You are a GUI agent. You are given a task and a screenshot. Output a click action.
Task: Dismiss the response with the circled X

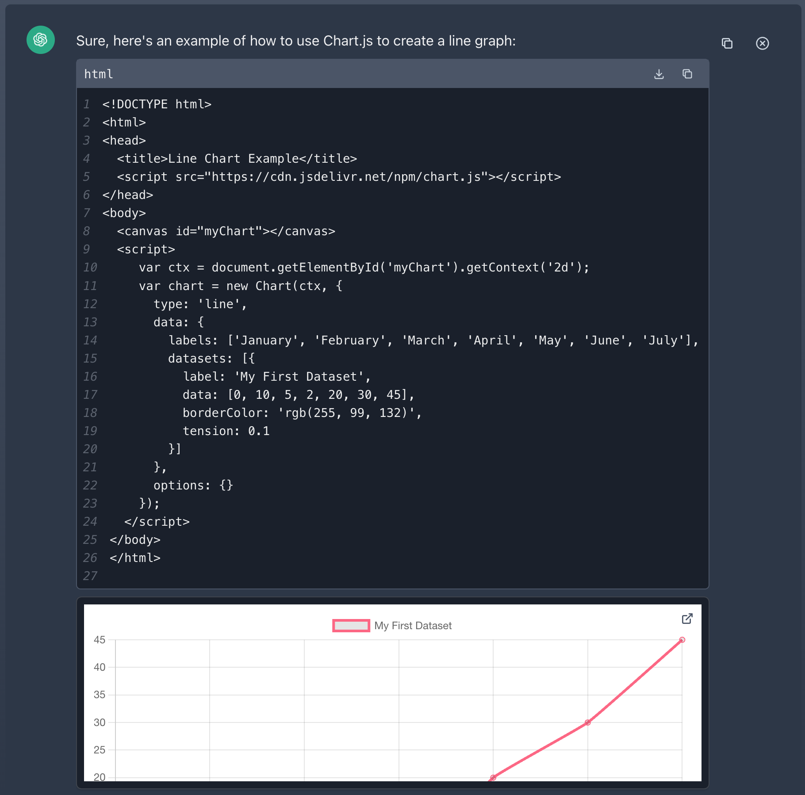(762, 43)
